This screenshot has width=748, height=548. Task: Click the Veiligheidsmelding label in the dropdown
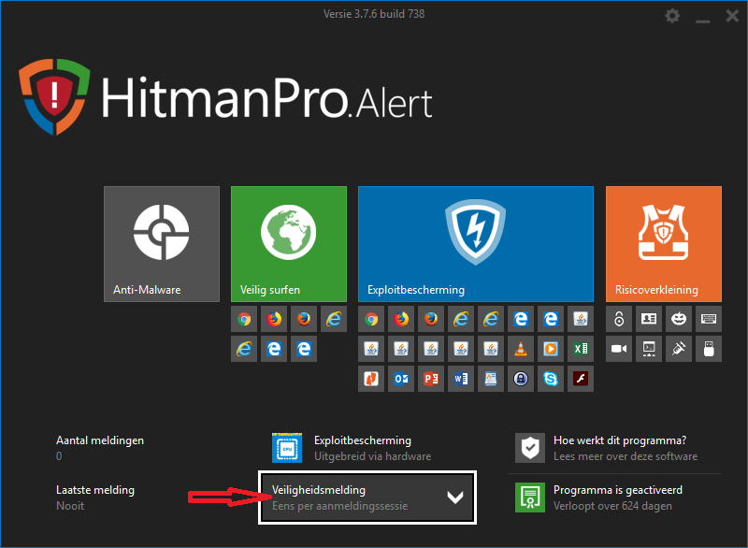pos(319,490)
